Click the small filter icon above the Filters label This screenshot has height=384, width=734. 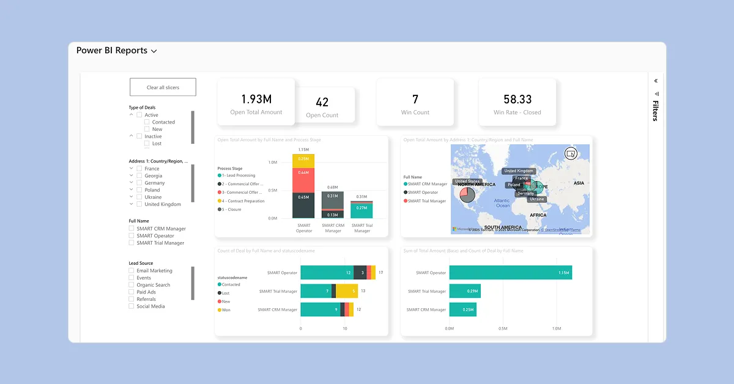point(656,94)
